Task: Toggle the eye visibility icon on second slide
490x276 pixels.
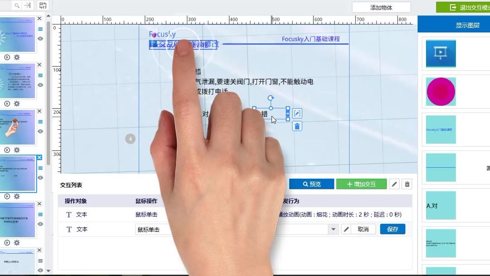Action: tap(40, 85)
